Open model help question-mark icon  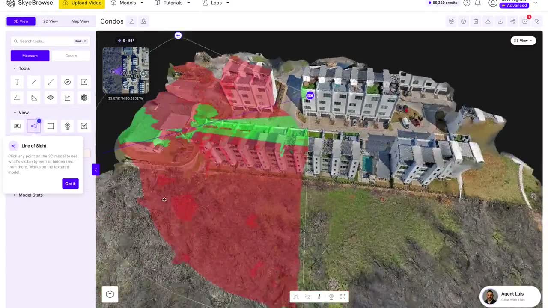(x=463, y=21)
